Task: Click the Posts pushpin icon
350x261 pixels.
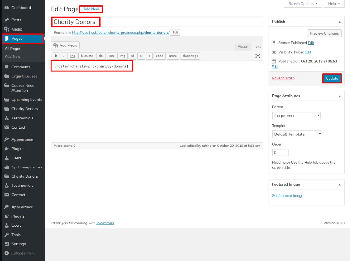Action: (x=7, y=20)
